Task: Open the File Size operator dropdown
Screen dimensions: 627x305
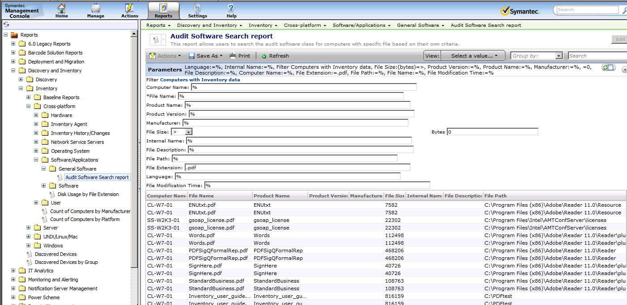Action: pyautogui.click(x=189, y=132)
